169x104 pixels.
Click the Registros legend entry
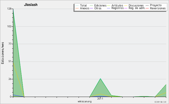(117, 8)
